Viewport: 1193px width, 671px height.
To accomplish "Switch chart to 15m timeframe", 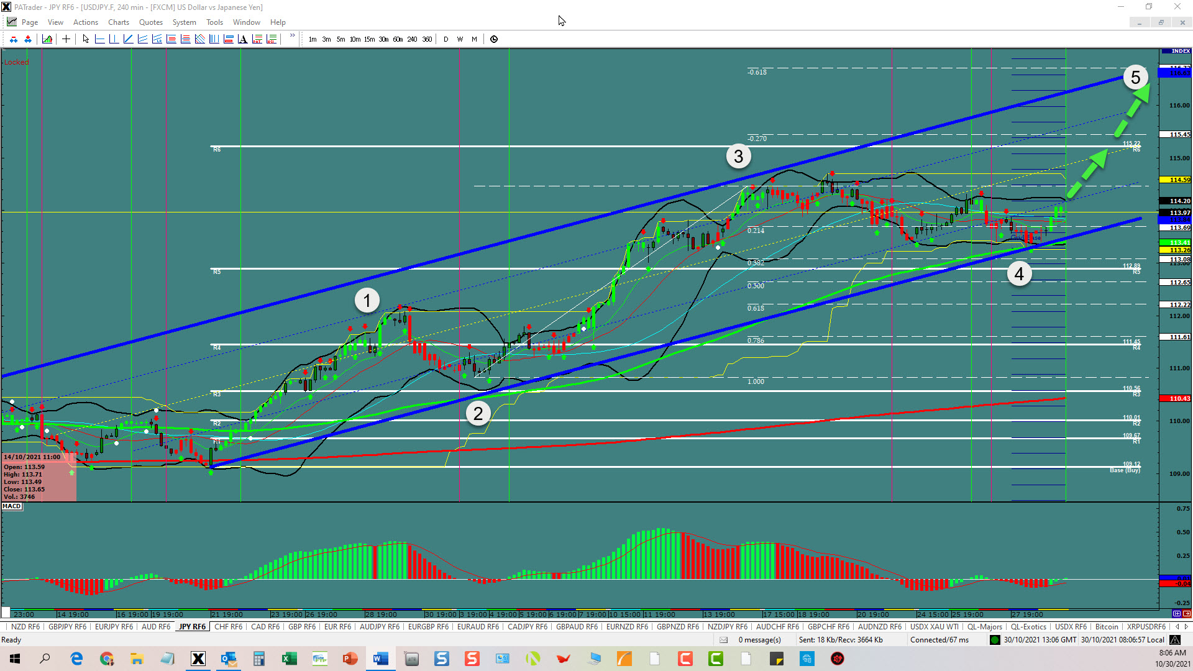I will [369, 39].
